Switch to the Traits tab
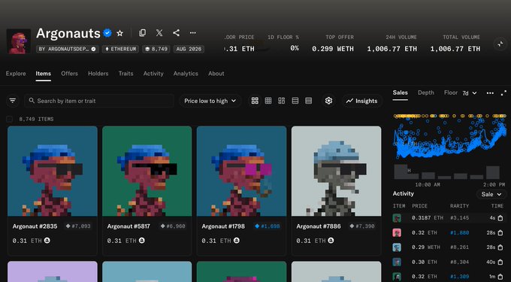The image size is (511, 282). (125, 74)
